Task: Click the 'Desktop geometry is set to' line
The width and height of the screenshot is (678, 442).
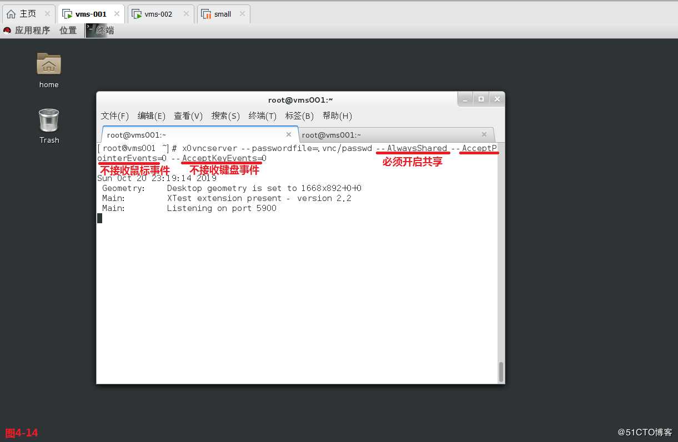Action: pyautogui.click(x=264, y=188)
